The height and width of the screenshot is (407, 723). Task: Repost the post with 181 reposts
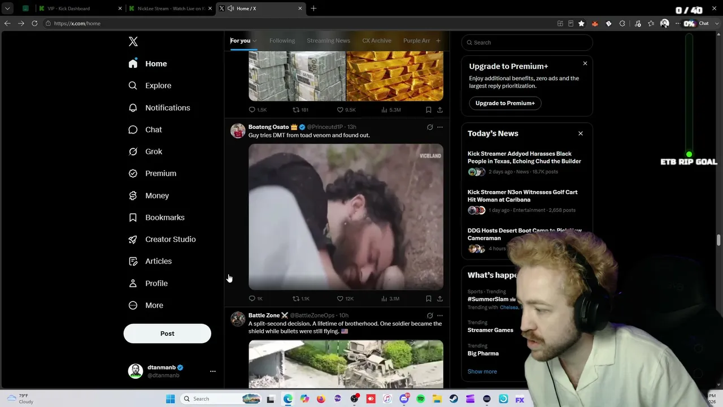click(x=300, y=110)
